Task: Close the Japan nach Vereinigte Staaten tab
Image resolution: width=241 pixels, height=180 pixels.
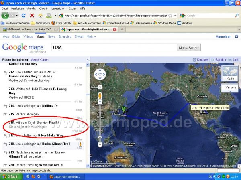Action: pyautogui.click(x=115, y=30)
